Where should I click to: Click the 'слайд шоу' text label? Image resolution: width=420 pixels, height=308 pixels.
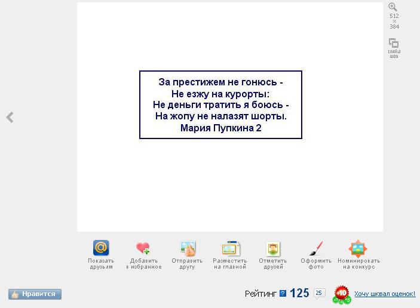(x=394, y=54)
